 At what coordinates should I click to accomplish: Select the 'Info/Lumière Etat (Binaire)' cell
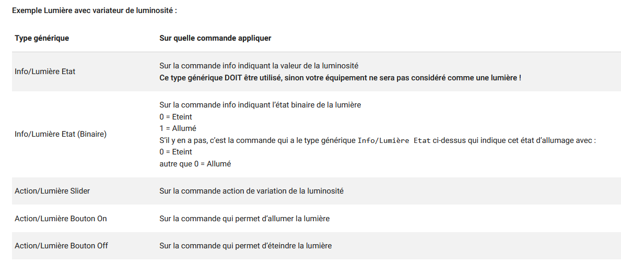tap(61, 134)
